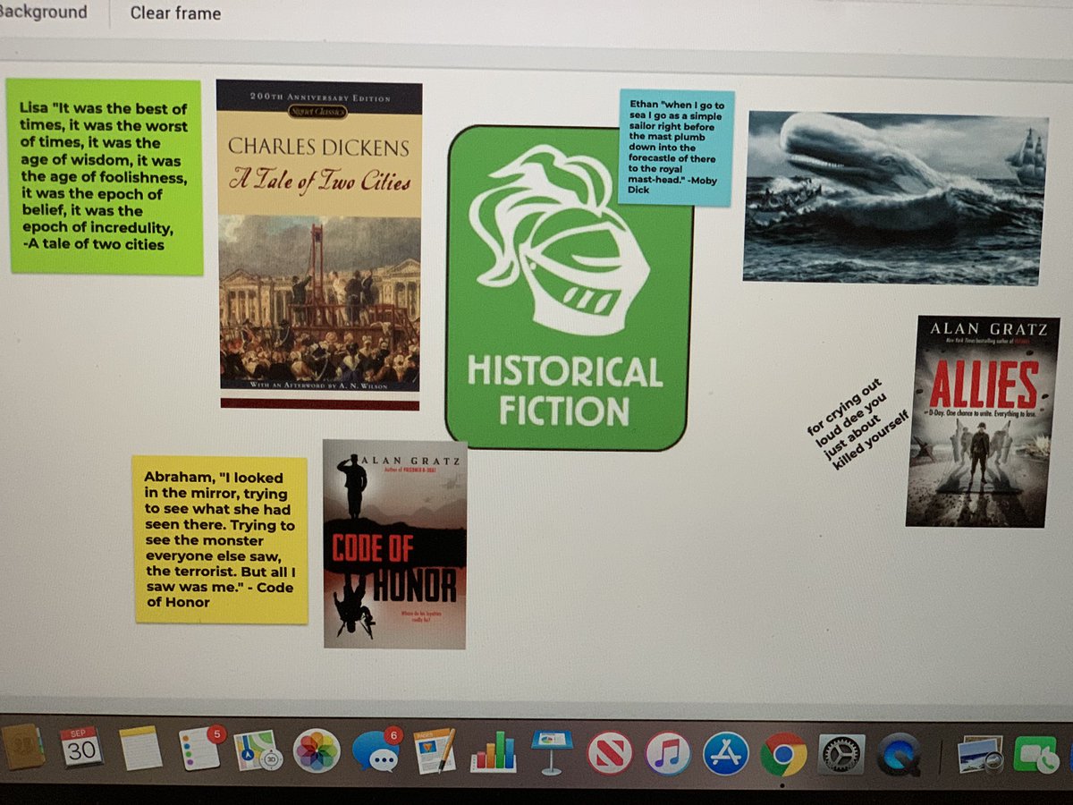Screen dimensions: 1073x805
Task: Open the Preview app in the dock
Action: pos(978,757)
